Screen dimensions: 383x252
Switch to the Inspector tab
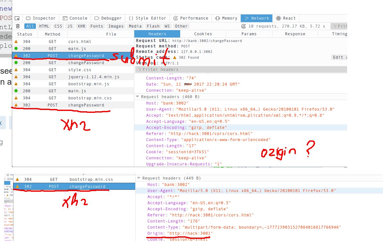click(x=41, y=18)
